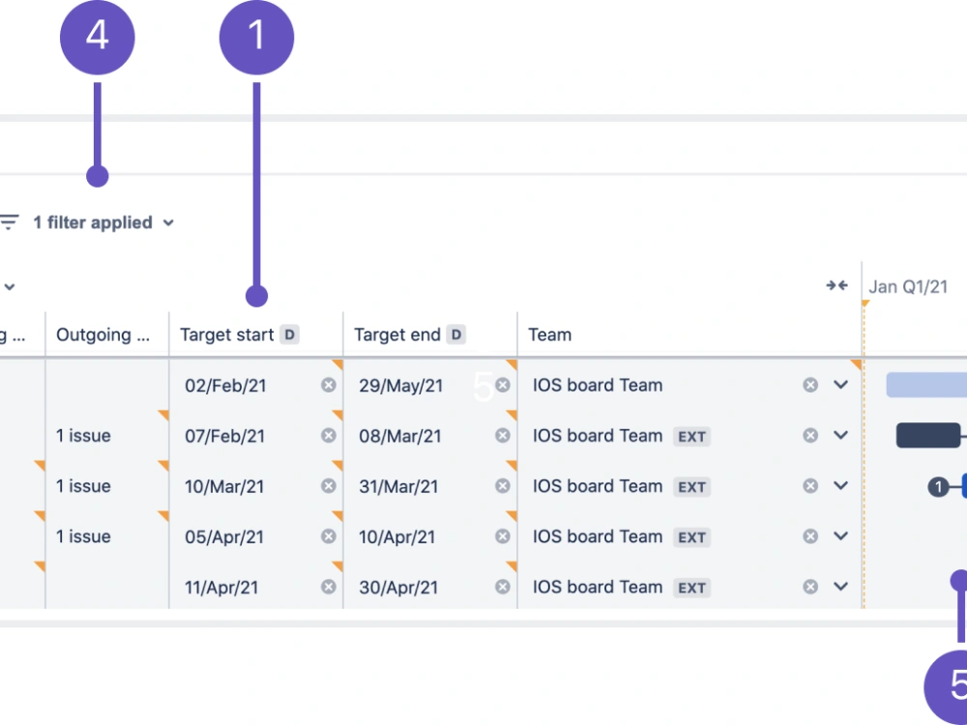Click the collapse-columns arrows icon above the timeline
Image resolution: width=967 pixels, height=725 pixels.
[835, 285]
